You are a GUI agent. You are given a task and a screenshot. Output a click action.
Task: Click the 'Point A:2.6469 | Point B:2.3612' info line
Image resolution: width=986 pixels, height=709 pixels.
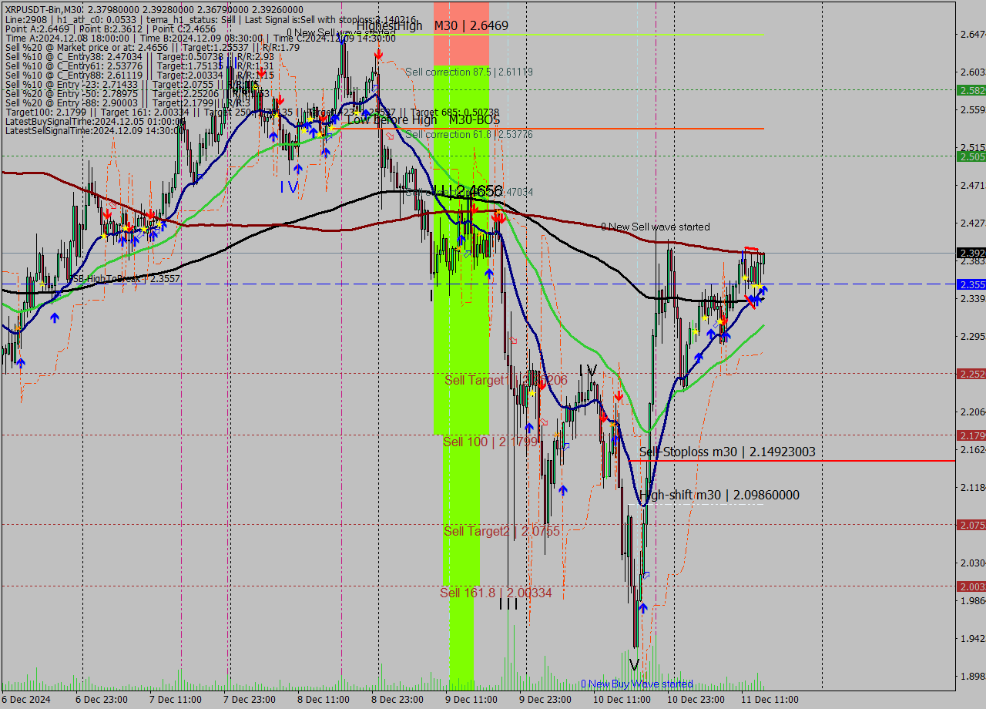110,29
